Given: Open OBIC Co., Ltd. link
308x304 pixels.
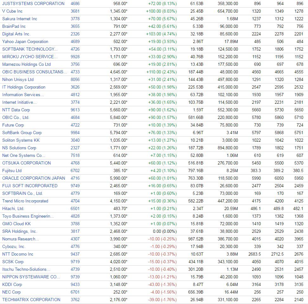Looking at the screenshot, I should (16, 118).
